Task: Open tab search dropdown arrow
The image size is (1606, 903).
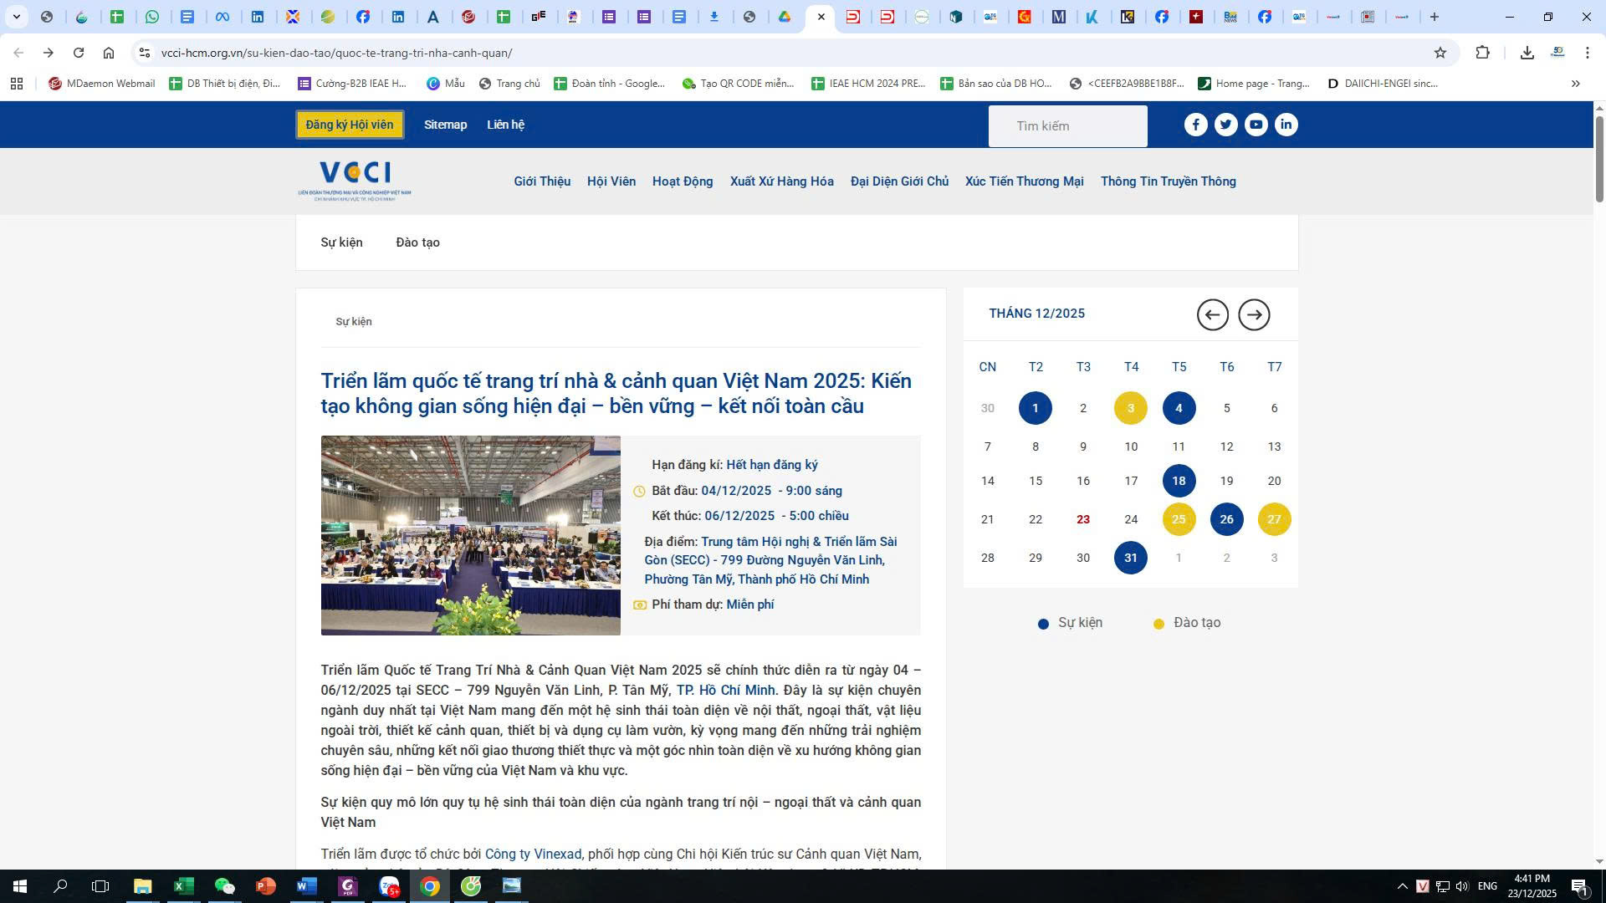Action: tap(16, 17)
